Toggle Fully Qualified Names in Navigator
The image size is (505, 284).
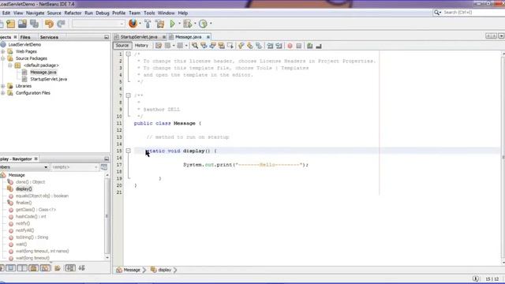click(x=58, y=268)
